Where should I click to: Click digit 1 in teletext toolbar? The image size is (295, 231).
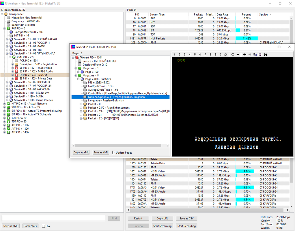174,54
